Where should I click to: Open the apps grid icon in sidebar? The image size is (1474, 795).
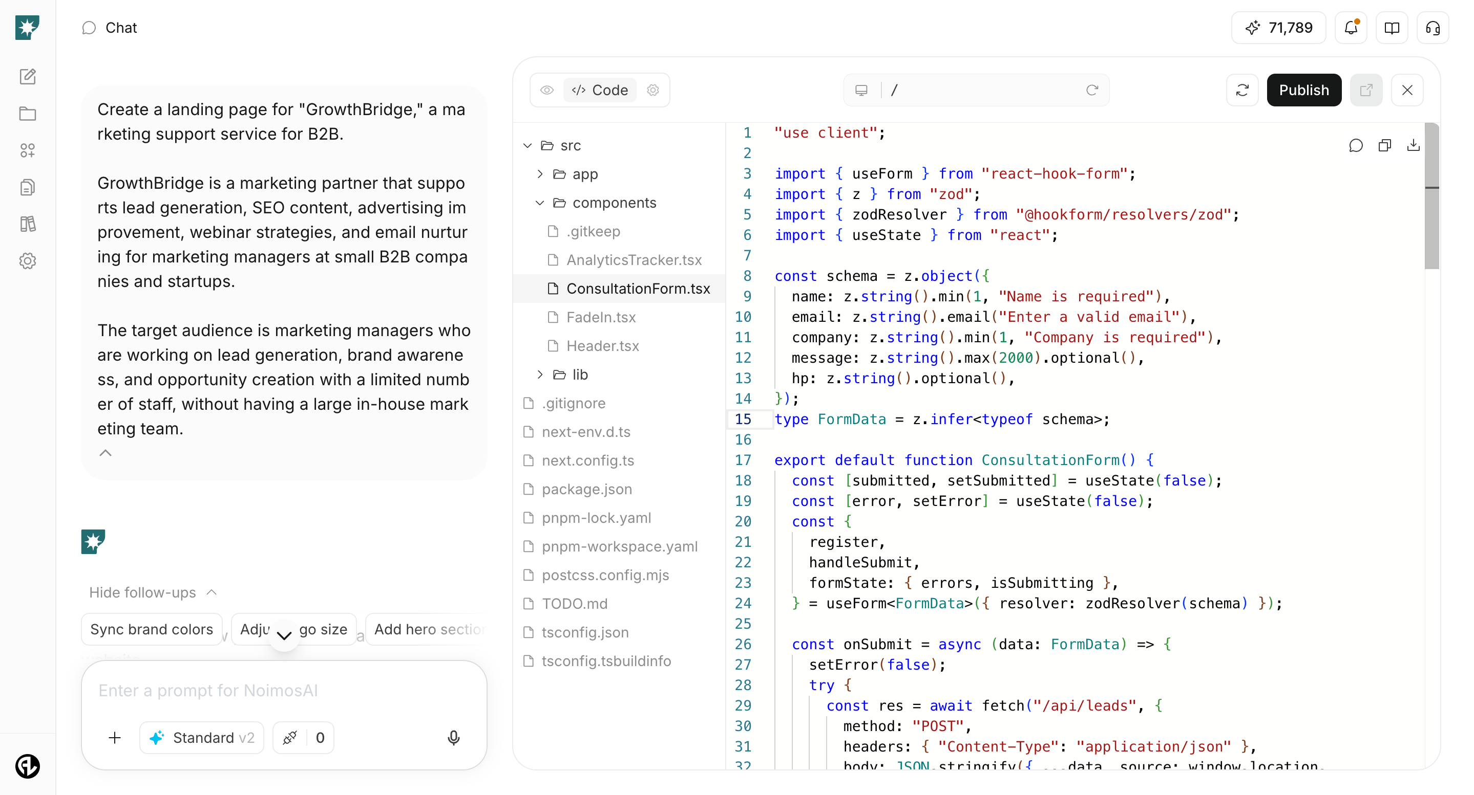point(28,150)
